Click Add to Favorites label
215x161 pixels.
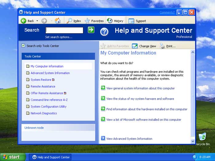[x=118, y=46]
